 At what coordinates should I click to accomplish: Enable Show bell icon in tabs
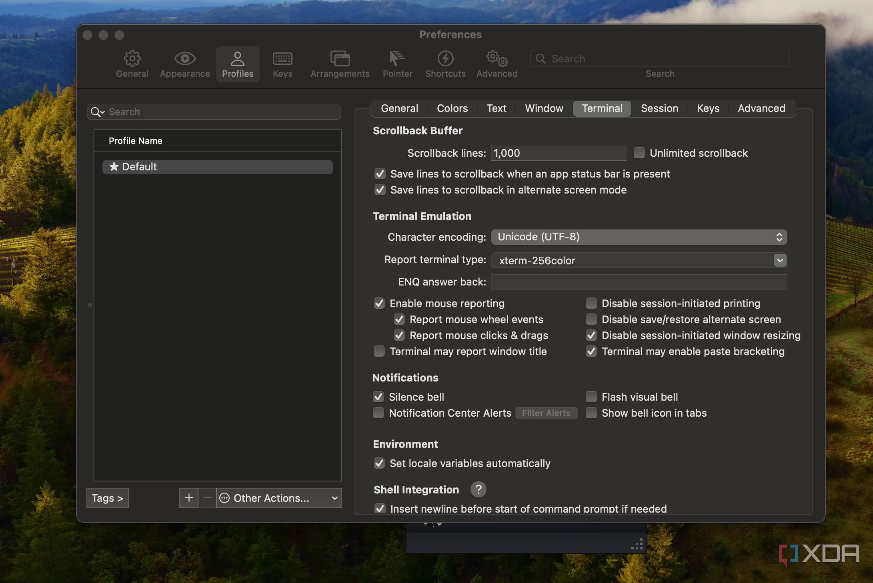tap(591, 413)
